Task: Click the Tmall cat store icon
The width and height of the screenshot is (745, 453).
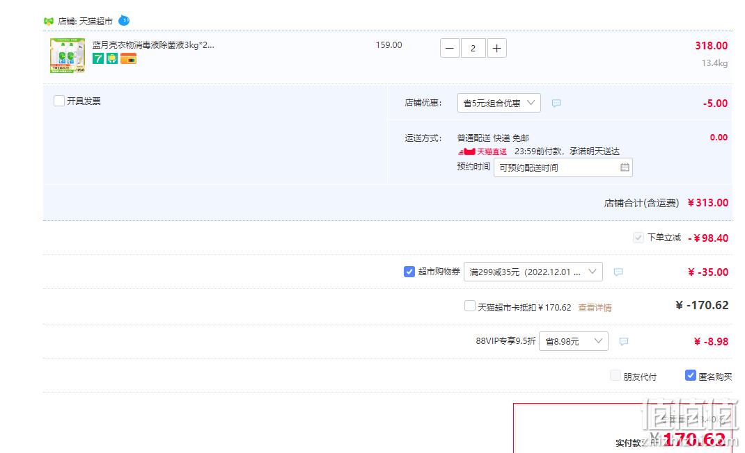Action: pyautogui.click(x=49, y=22)
